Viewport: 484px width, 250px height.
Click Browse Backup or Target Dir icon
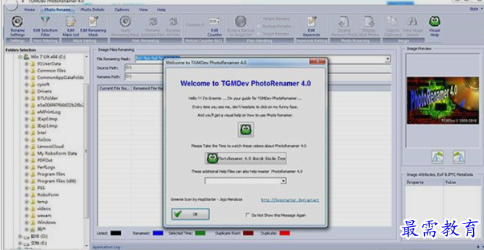click(241, 22)
